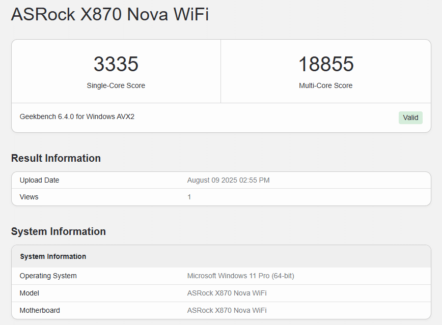Click the large System Information section heading
442x325 pixels.
click(x=59, y=231)
